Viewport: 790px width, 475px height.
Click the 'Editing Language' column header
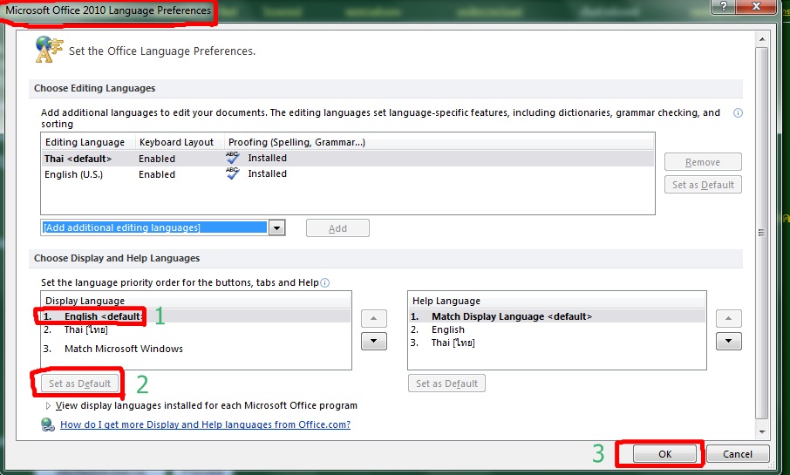pos(88,142)
